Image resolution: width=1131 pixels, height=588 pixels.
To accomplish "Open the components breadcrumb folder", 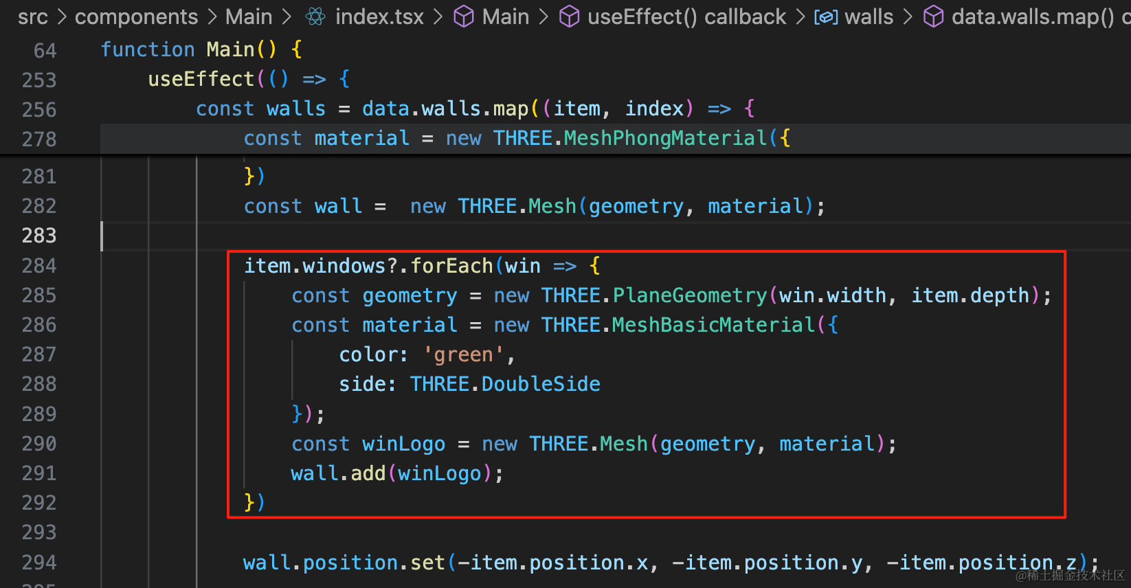I will click(136, 16).
